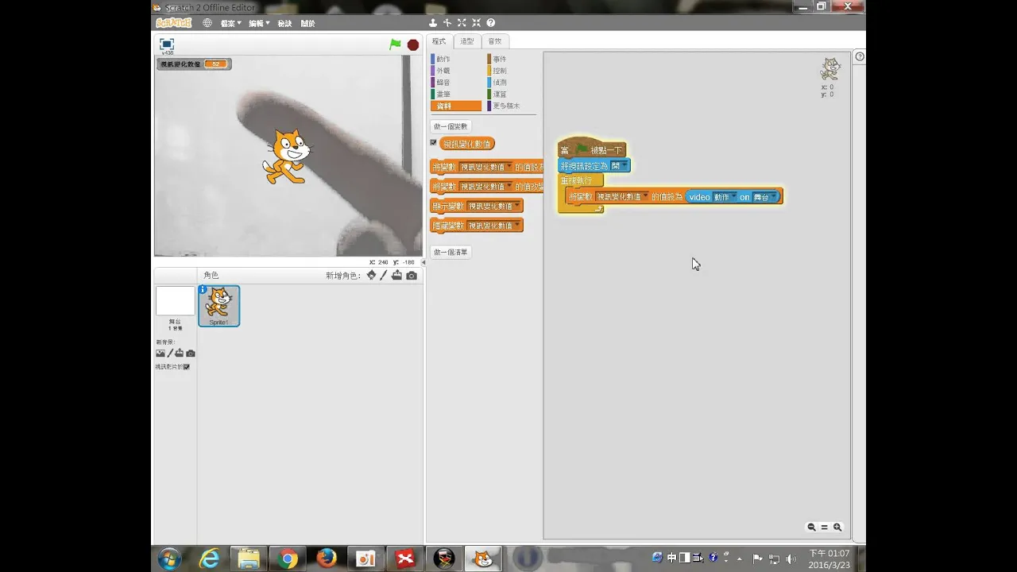Open Windows Start menu

pyautogui.click(x=169, y=558)
